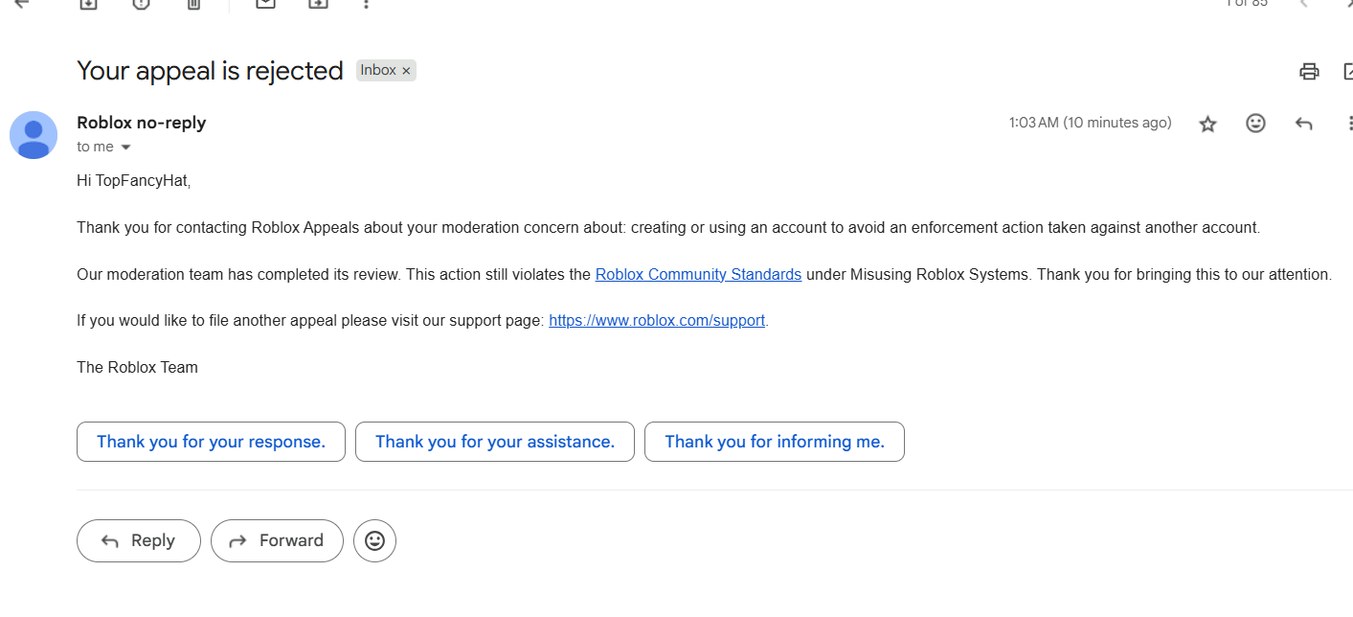Report this email as spam

(x=141, y=3)
